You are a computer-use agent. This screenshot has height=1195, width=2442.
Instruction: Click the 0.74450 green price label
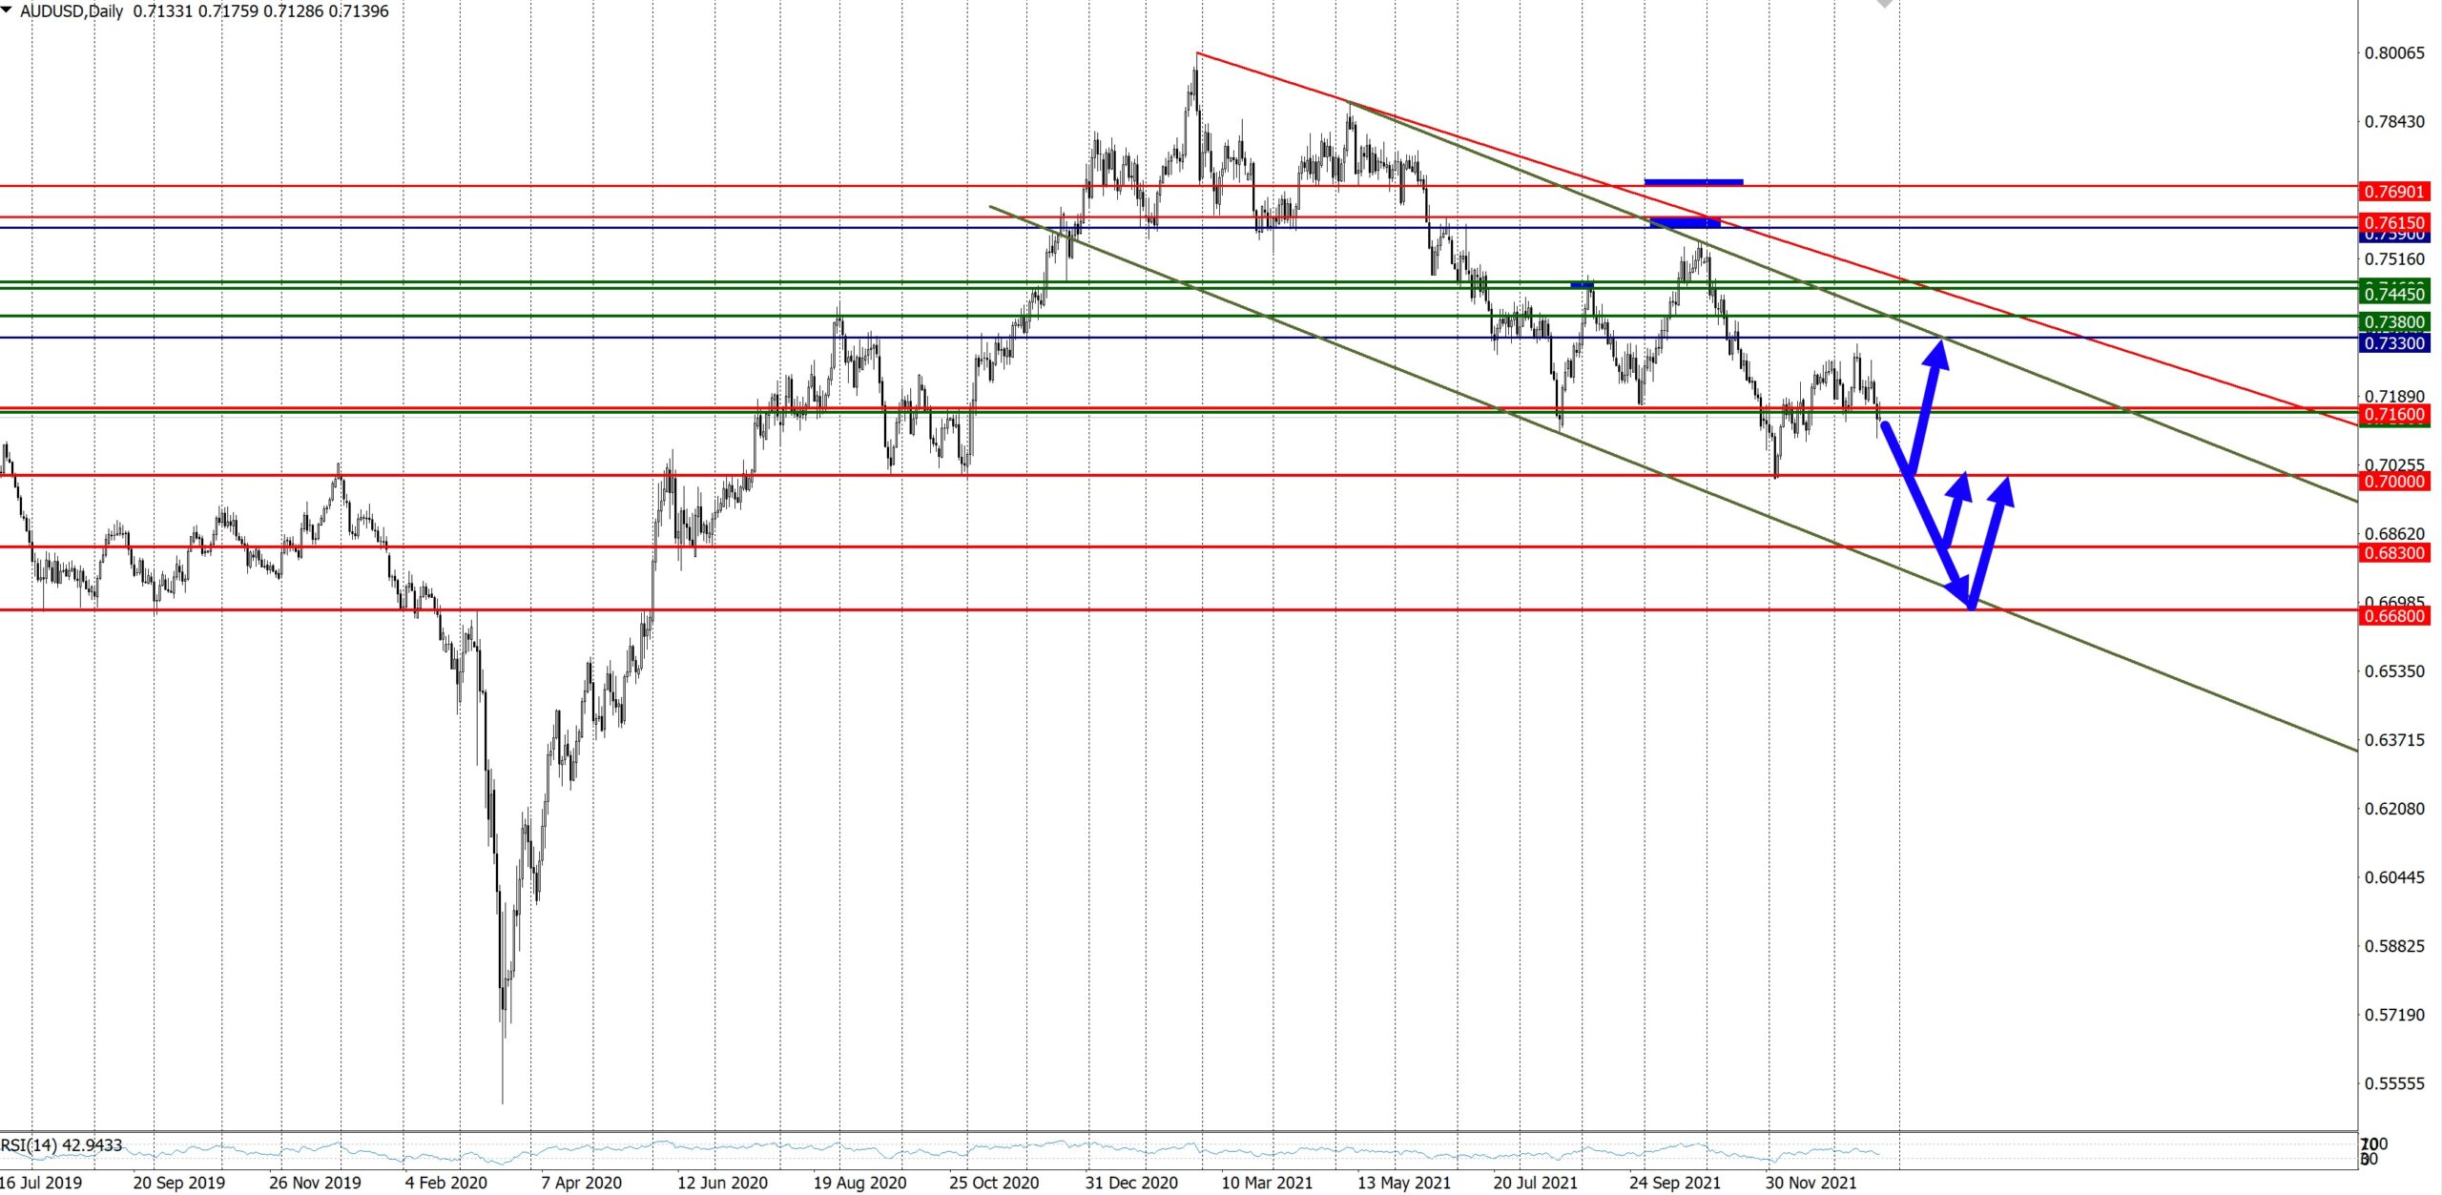pyautogui.click(x=2393, y=294)
